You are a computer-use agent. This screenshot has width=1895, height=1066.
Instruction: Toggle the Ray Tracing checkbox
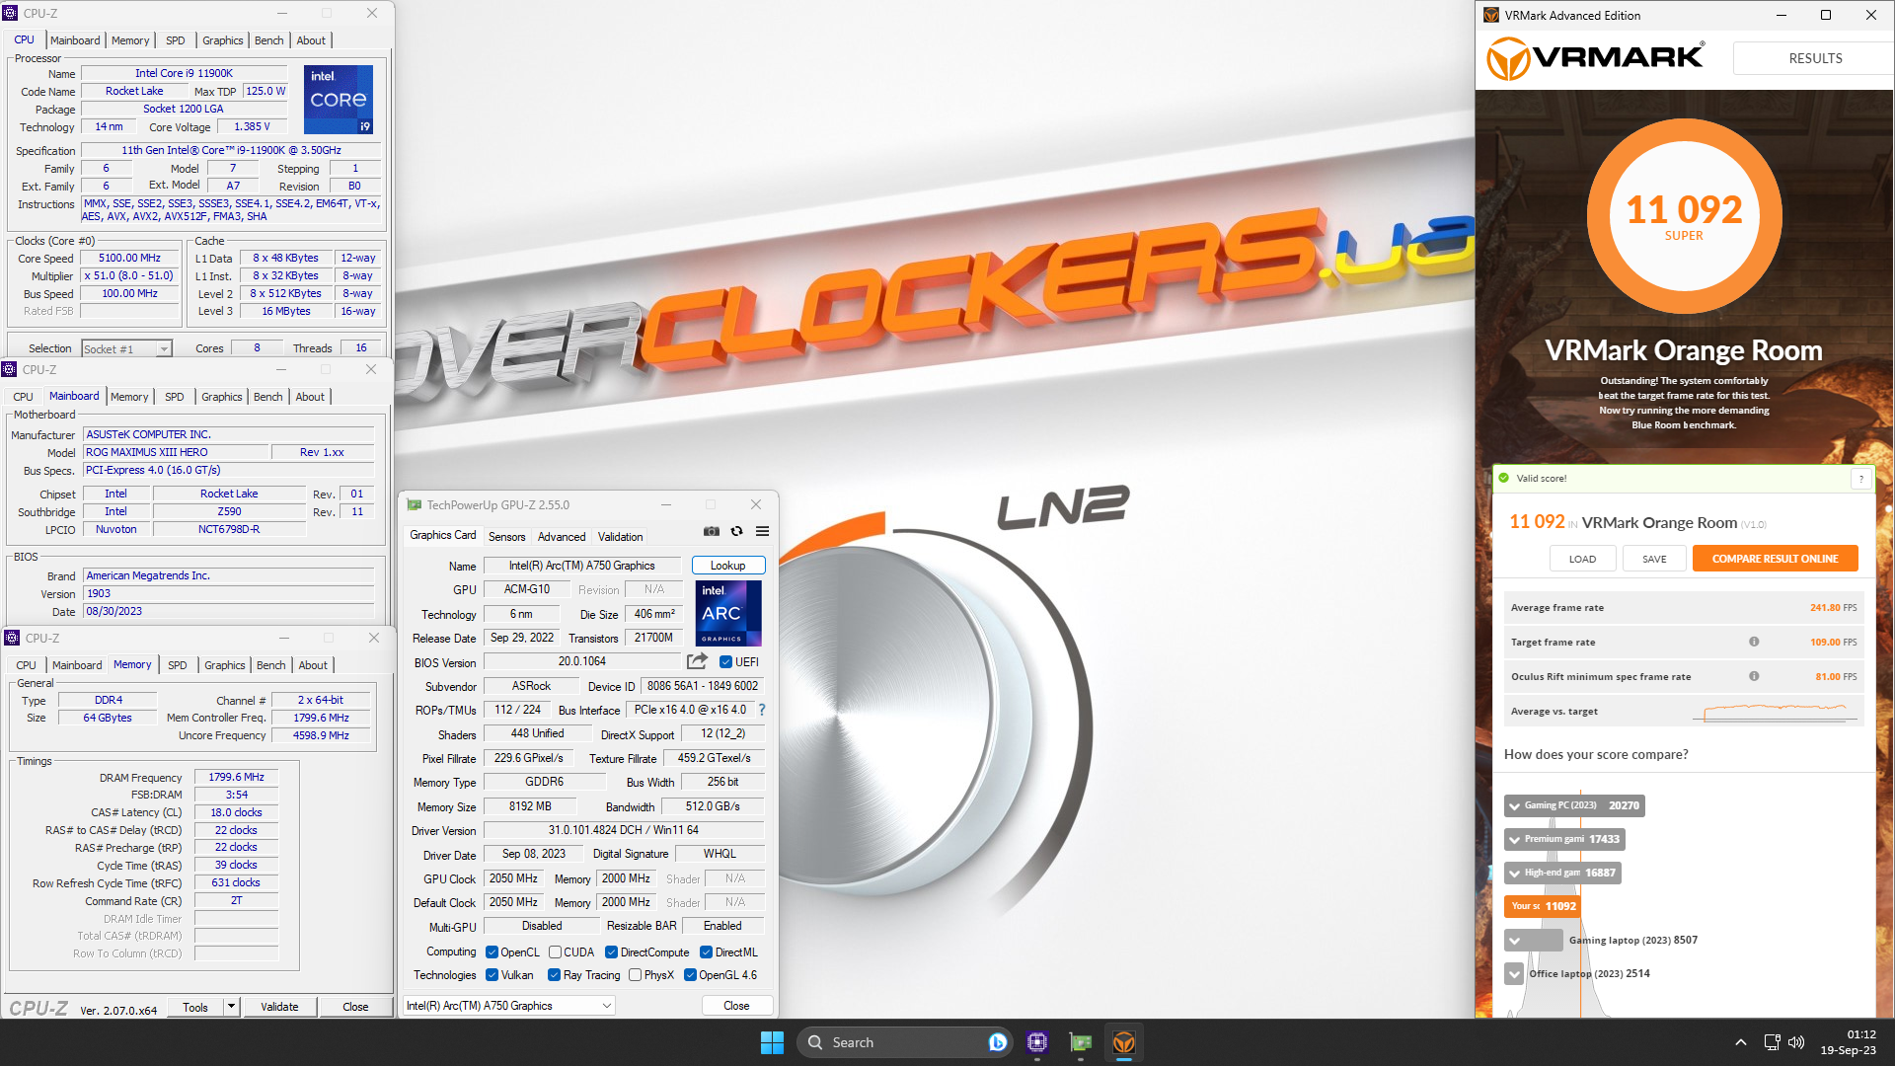pos(555,975)
